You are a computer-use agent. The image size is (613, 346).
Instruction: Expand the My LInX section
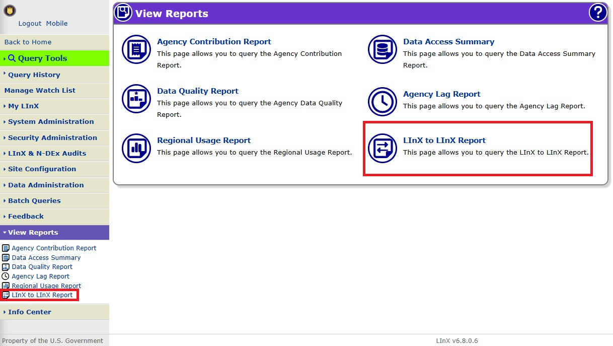(54, 106)
